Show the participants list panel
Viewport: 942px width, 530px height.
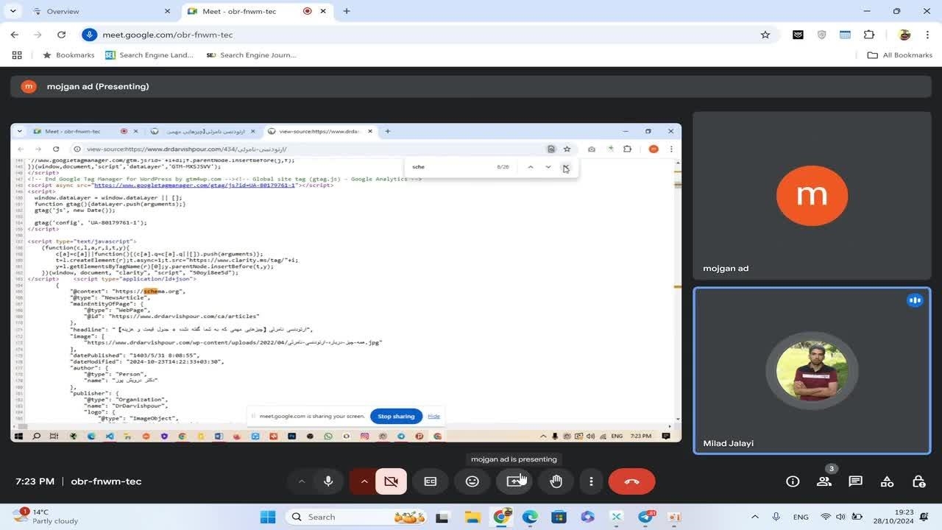point(824,481)
